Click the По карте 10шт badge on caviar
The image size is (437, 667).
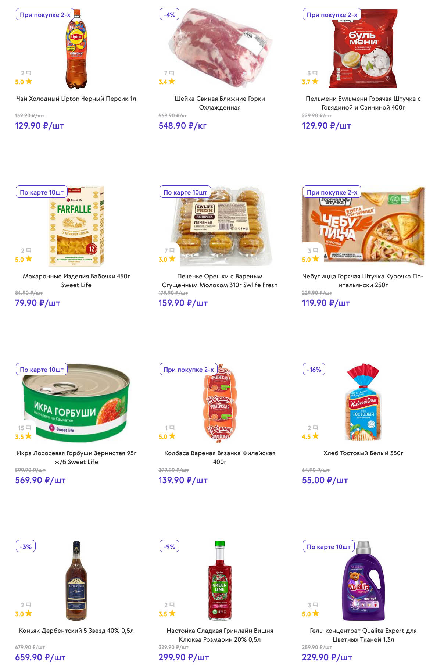[x=42, y=369]
